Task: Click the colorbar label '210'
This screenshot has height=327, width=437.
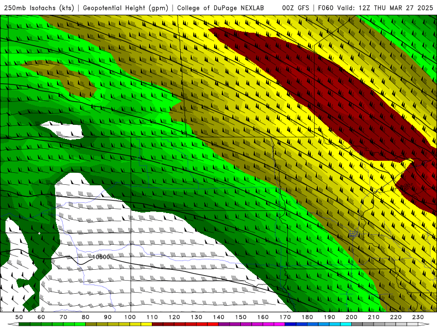Action: click(374, 317)
